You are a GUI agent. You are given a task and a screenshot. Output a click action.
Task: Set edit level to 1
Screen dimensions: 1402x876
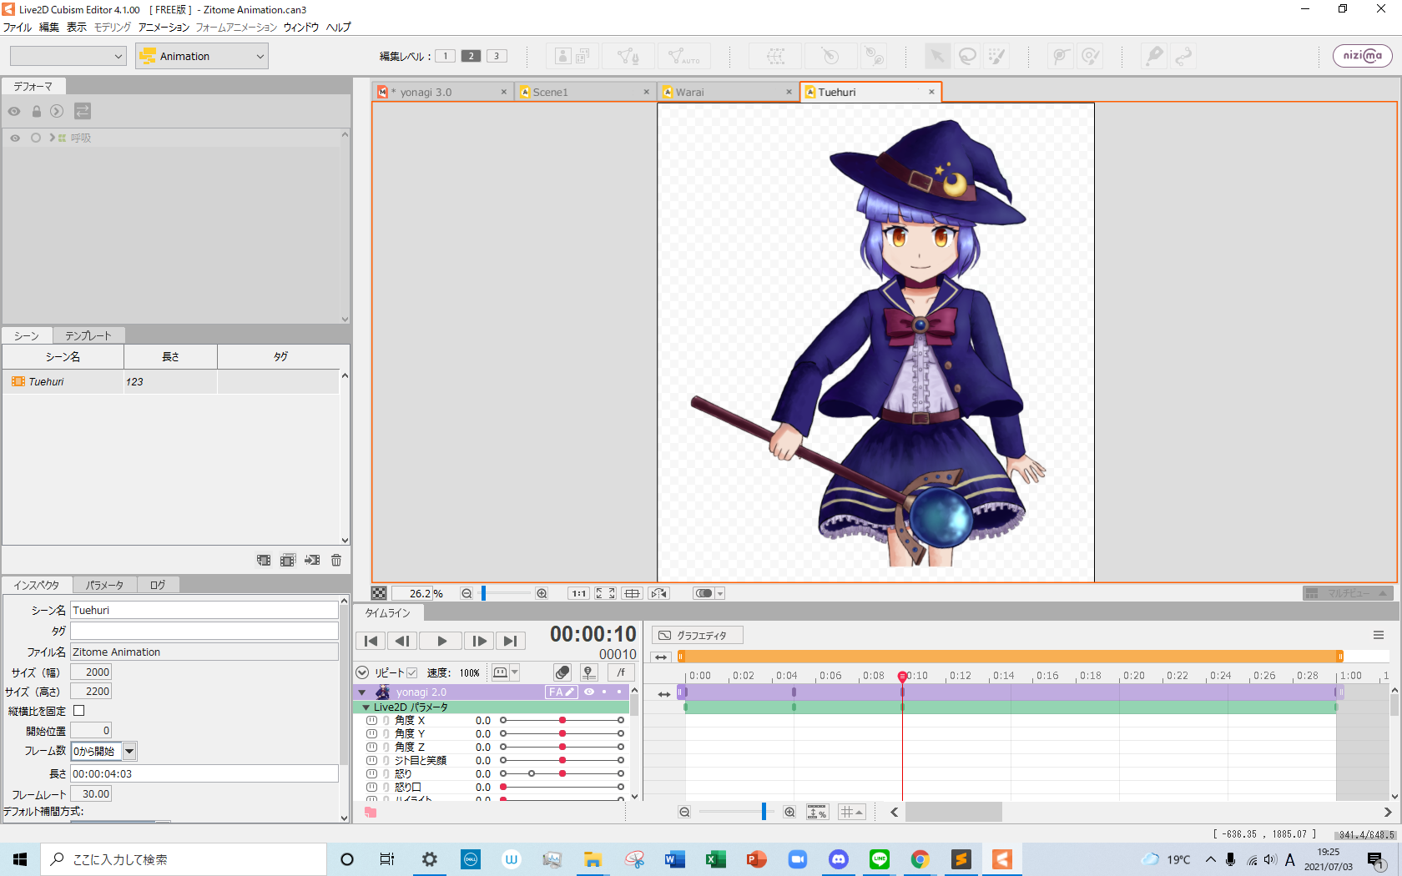coord(446,56)
